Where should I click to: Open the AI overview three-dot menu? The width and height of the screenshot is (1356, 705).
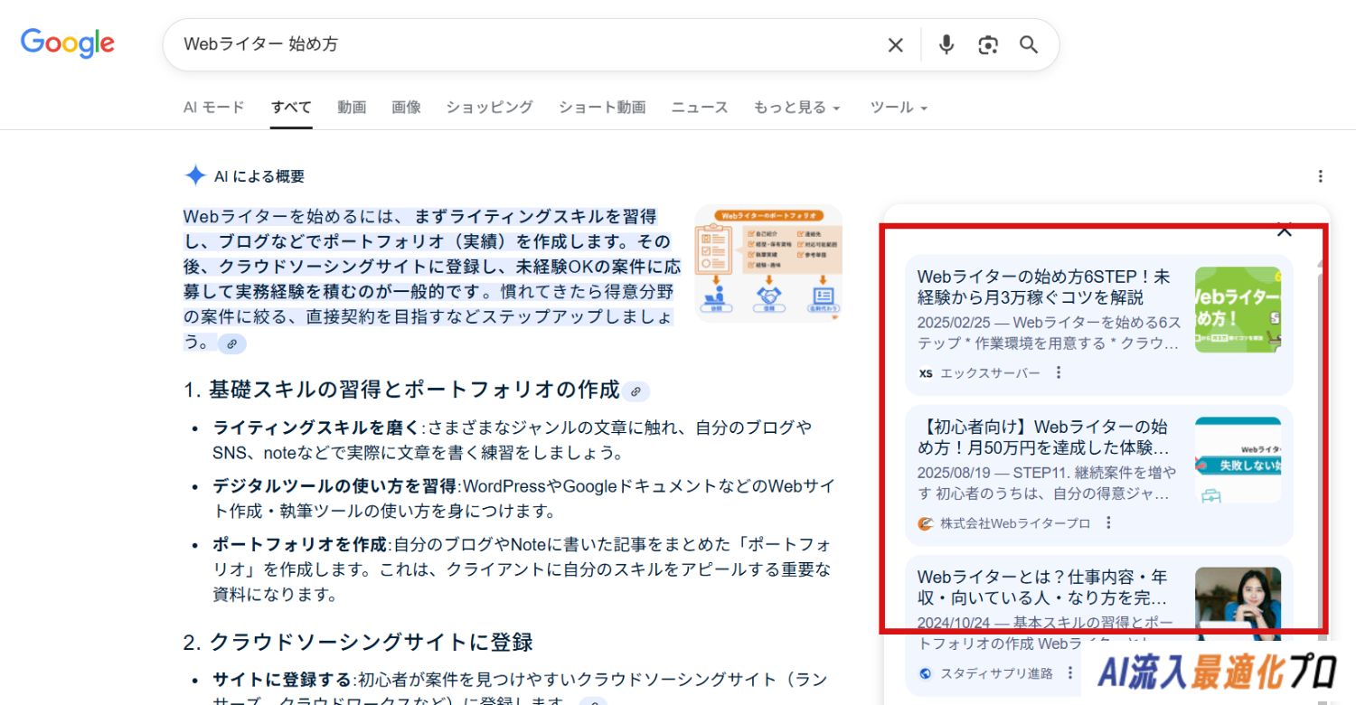tap(1320, 176)
